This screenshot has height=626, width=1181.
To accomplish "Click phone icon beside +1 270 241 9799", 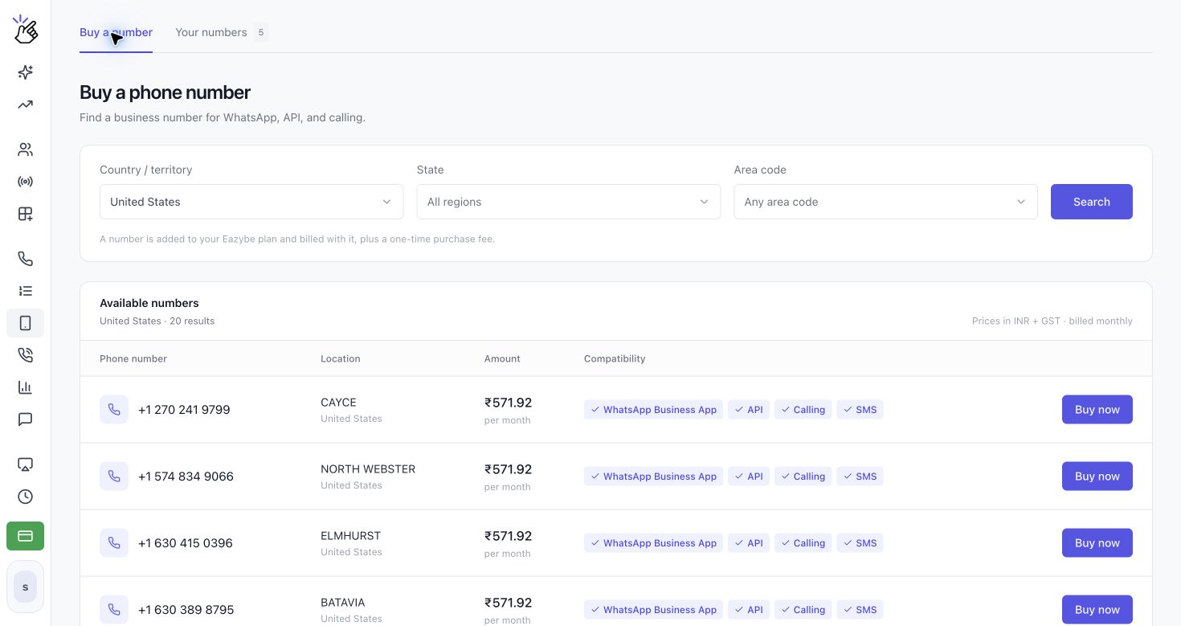I will click(x=114, y=410).
